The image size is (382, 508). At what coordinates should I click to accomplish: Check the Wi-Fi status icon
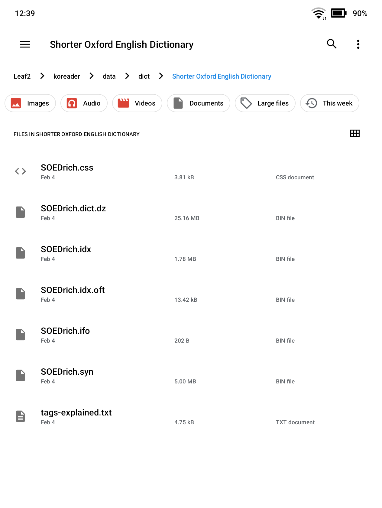tap(319, 13)
